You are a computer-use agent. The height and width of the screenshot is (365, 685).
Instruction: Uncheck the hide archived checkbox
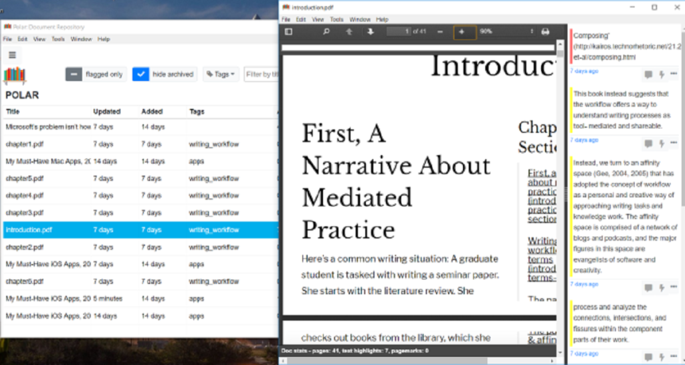pos(140,74)
